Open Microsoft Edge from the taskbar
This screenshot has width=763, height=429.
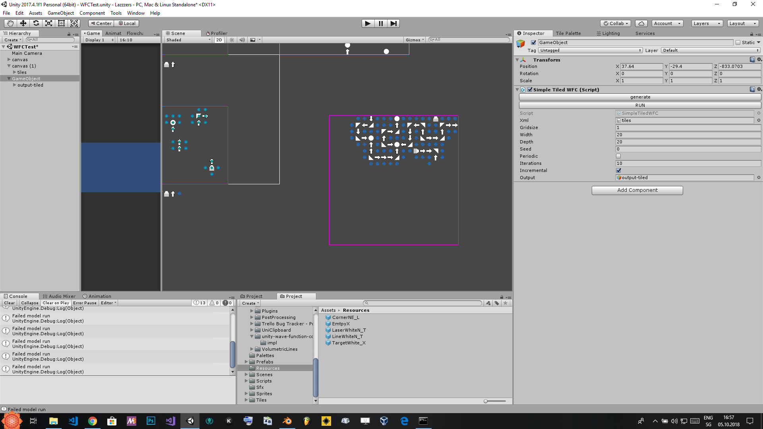coord(404,421)
